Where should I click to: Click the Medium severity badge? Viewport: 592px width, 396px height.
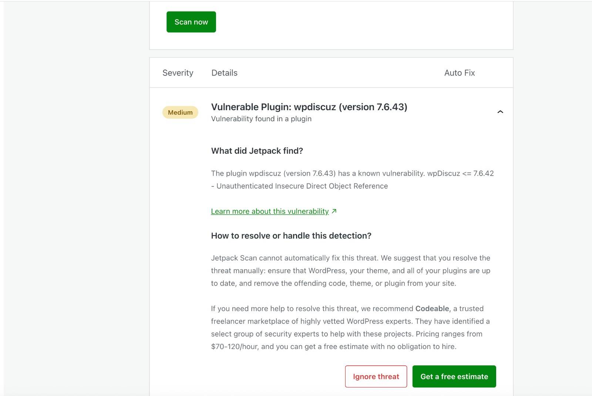click(x=180, y=112)
